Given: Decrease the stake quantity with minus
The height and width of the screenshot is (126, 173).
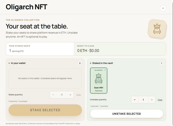Looking at the screenshot, I should tap(53, 95).
